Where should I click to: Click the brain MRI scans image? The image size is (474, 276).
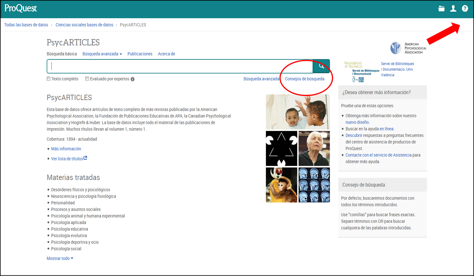314,185
